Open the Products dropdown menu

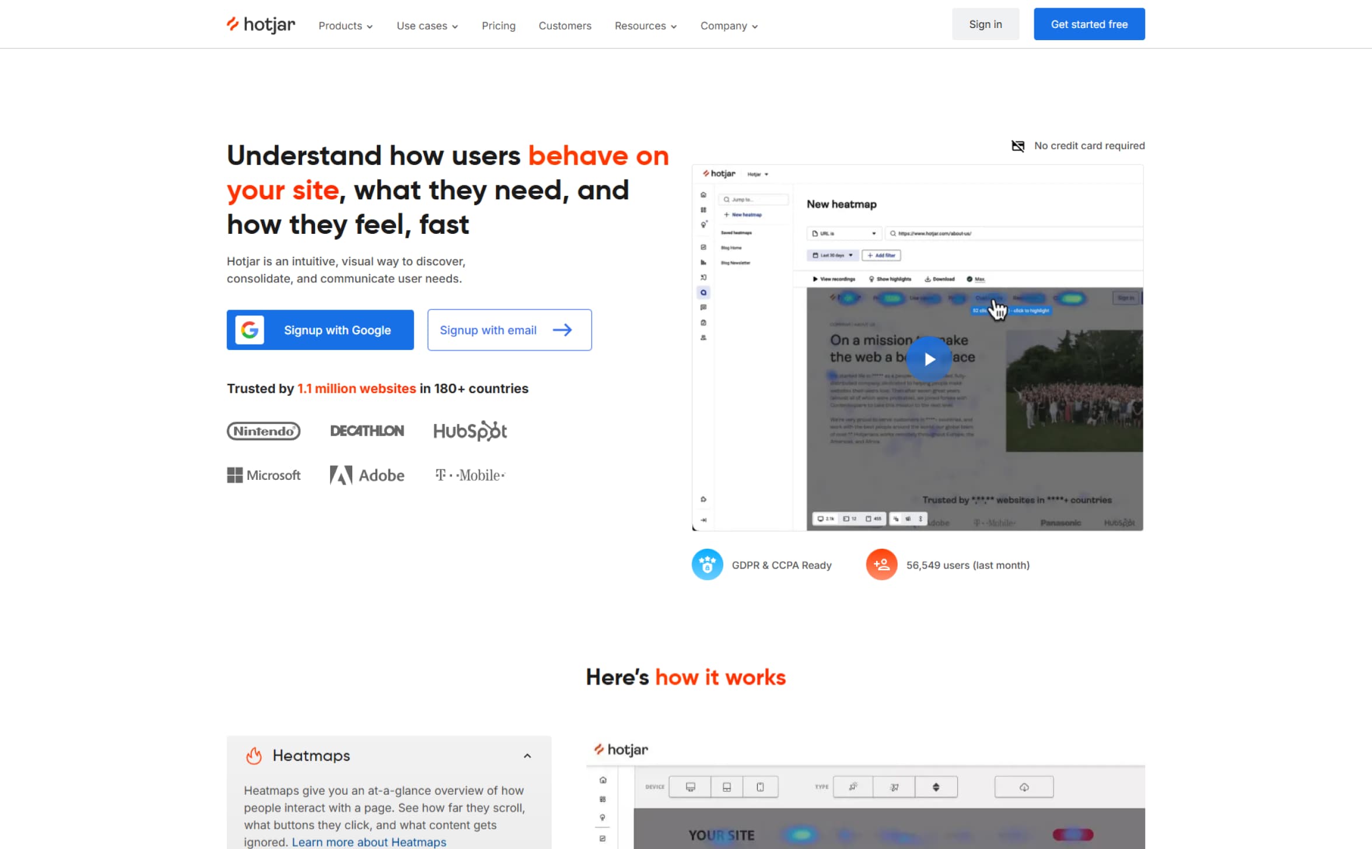pos(345,26)
